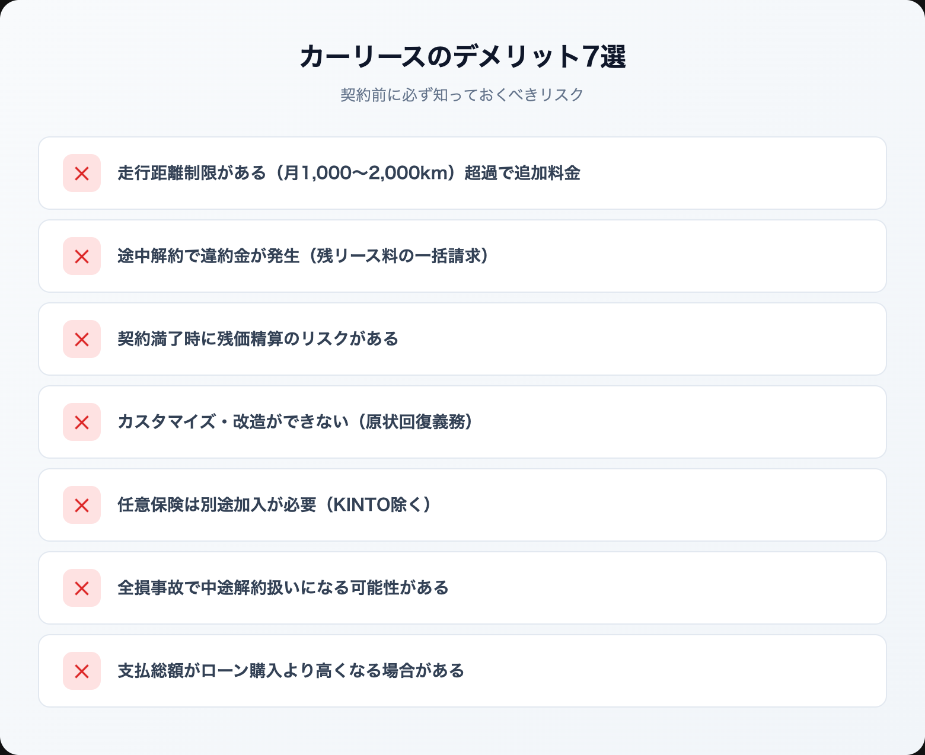The width and height of the screenshot is (925, 755).
Task: Click the X icon beside 走行距離制限がある
Action: tap(82, 174)
